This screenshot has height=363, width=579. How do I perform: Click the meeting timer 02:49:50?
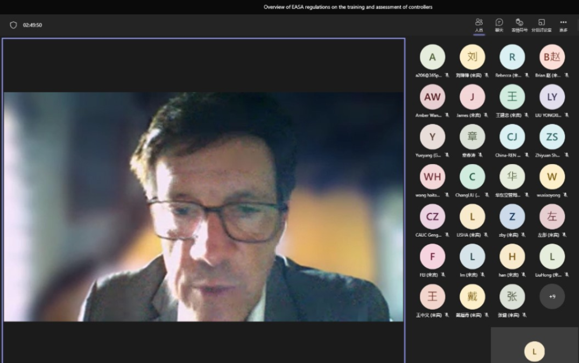[32, 25]
